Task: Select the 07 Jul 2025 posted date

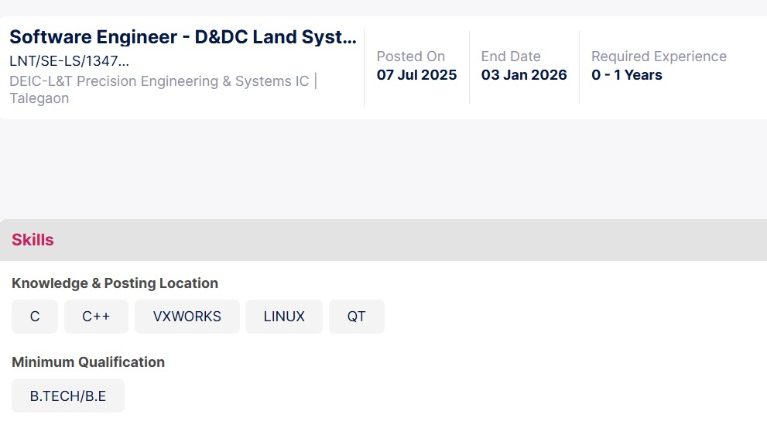Action: point(416,75)
